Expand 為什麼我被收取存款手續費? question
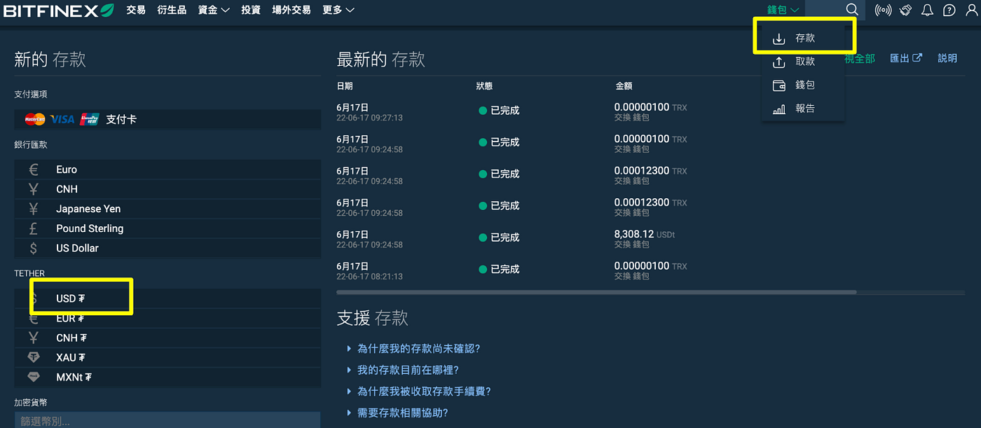This screenshot has width=981, height=428. coord(419,392)
